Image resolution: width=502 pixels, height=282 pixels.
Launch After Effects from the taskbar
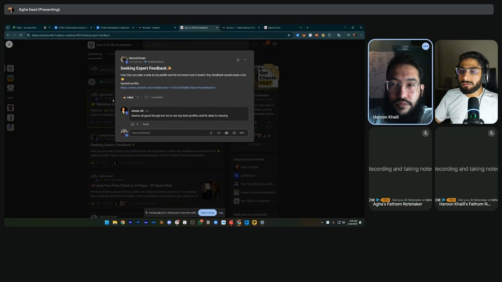(x=146, y=222)
